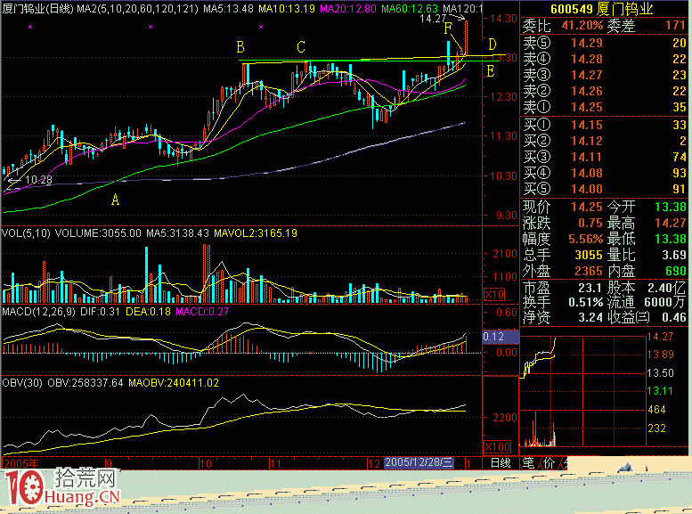The image size is (692, 514).
Task: Click the X100 scale marker in the OBV panel
Action: tap(496, 445)
